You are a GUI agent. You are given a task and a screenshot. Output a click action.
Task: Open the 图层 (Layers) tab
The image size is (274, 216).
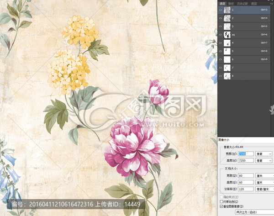[254, 4]
